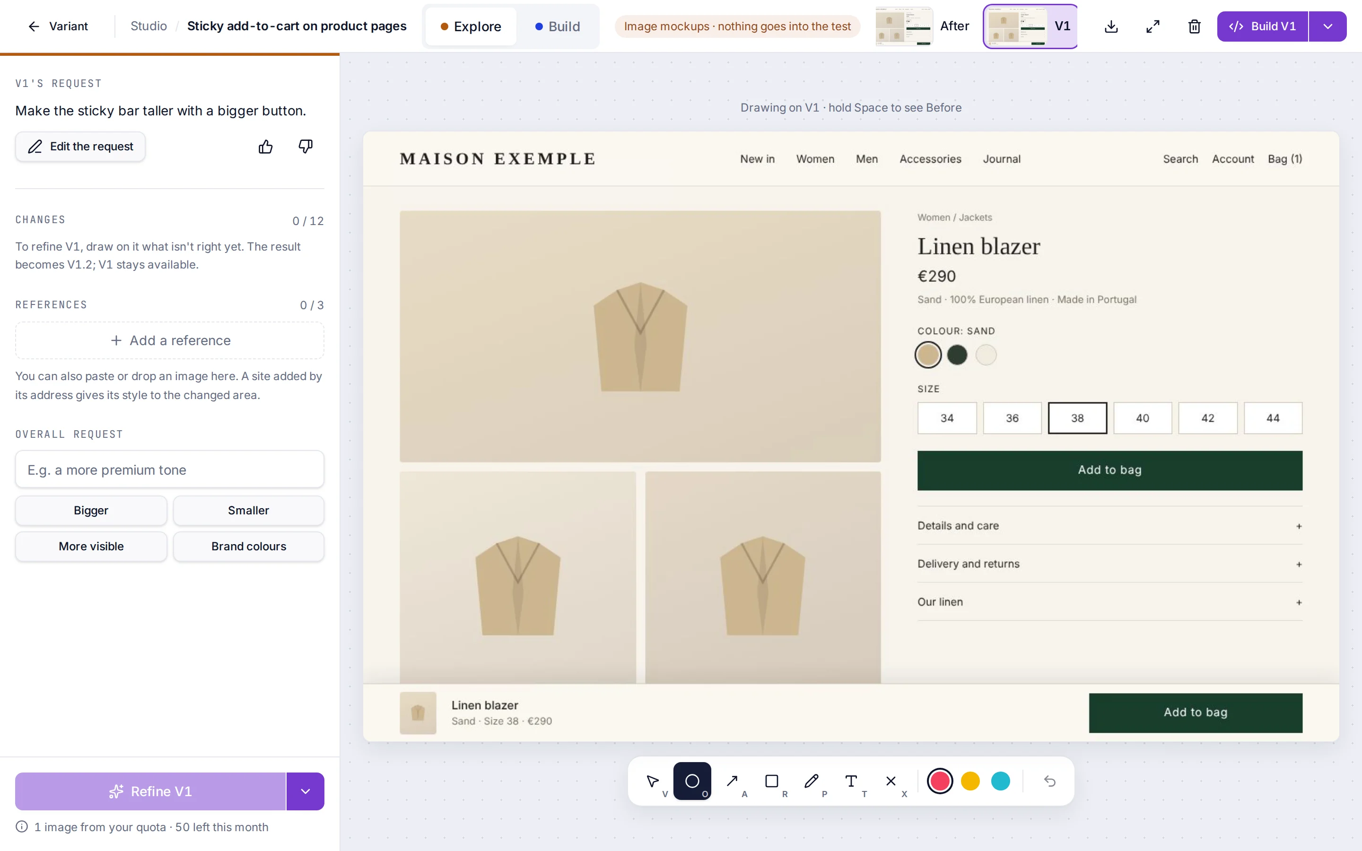Select size 36 in the mockup
The height and width of the screenshot is (851, 1362).
(1012, 418)
